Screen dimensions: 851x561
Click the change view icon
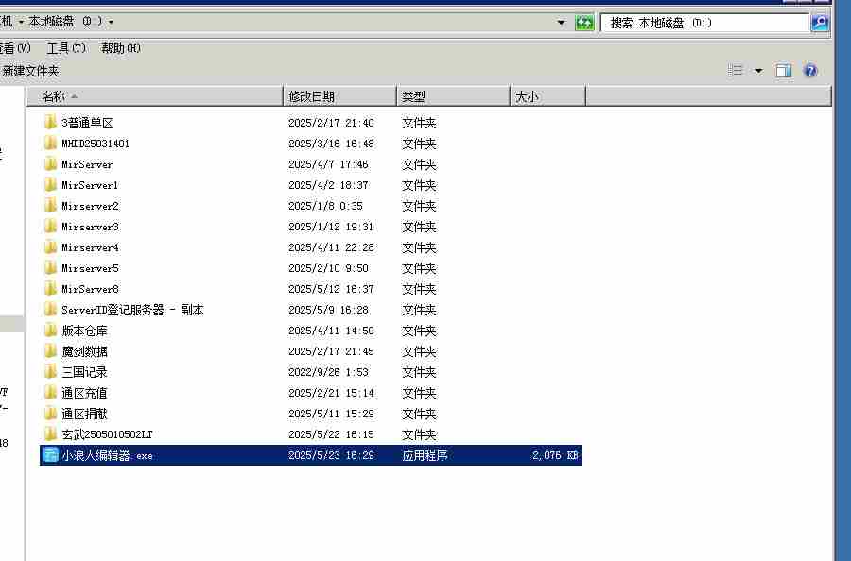pos(736,71)
